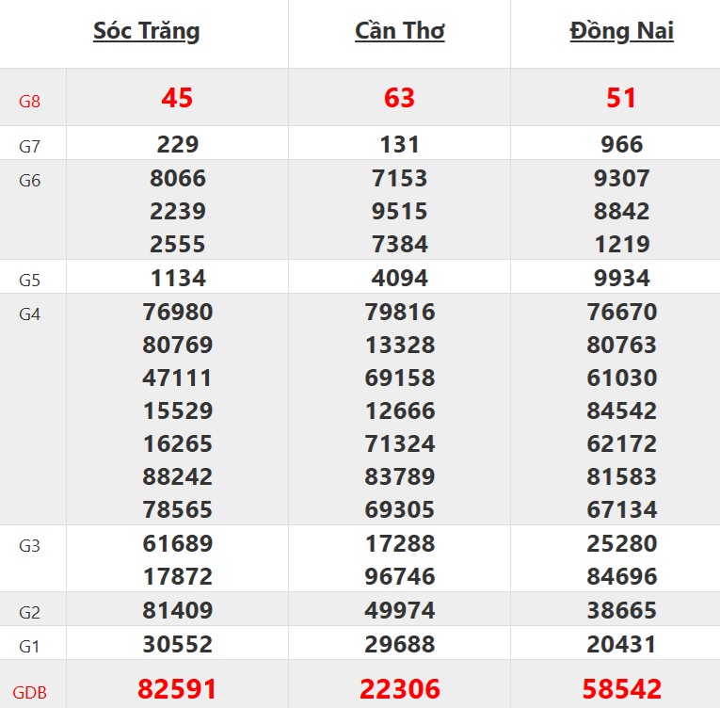Click the GDB special prize label

(30, 692)
